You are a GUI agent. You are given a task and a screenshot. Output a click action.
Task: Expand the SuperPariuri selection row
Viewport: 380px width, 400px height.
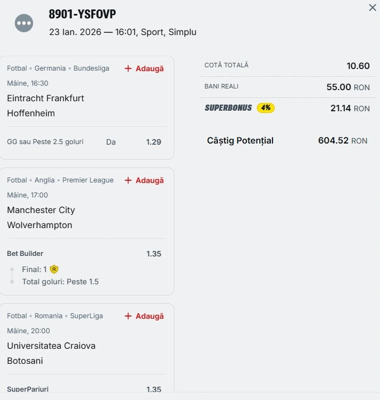[28, 389]
